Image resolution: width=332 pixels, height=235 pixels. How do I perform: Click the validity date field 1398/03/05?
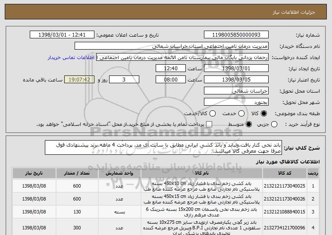tap(236, 80)
